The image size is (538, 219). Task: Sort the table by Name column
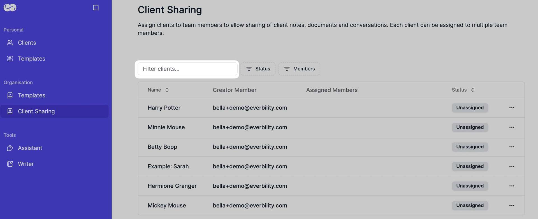(x=158, y=90)
